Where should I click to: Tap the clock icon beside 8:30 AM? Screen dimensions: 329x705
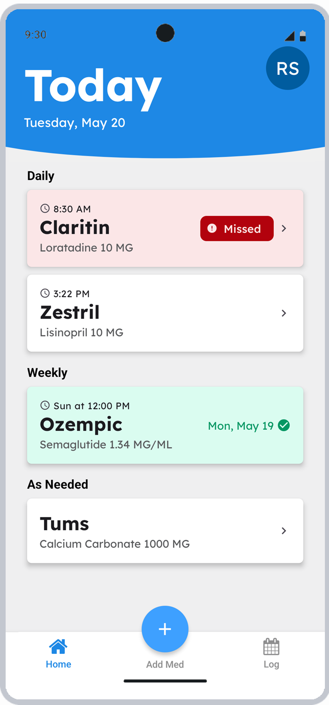[x=45, y=208]
